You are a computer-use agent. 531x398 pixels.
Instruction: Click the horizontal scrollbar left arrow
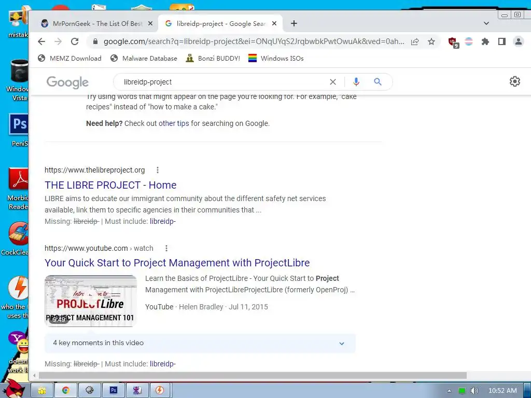[34, 375]
